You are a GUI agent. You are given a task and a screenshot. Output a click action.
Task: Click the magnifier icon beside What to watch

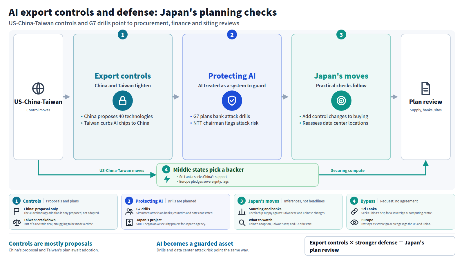pos(242,222)
